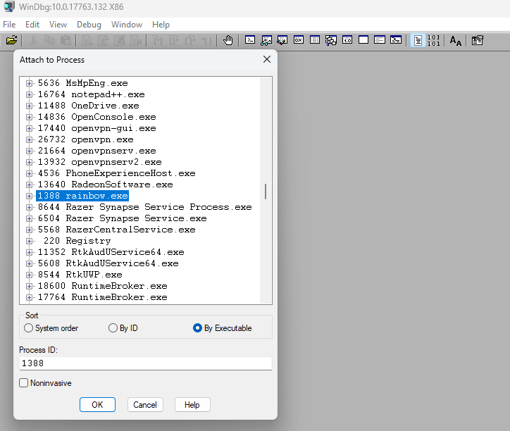
Task: Select the System order sort radio button
Action: click(28, 328)
